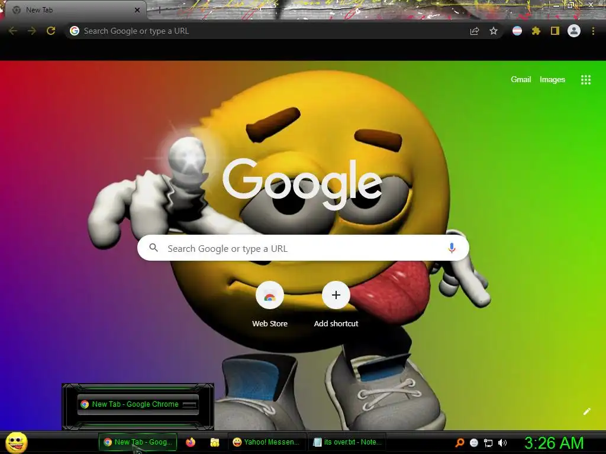Open Chrome three-dot menu
606x454 pixels.
click(593, 31)
